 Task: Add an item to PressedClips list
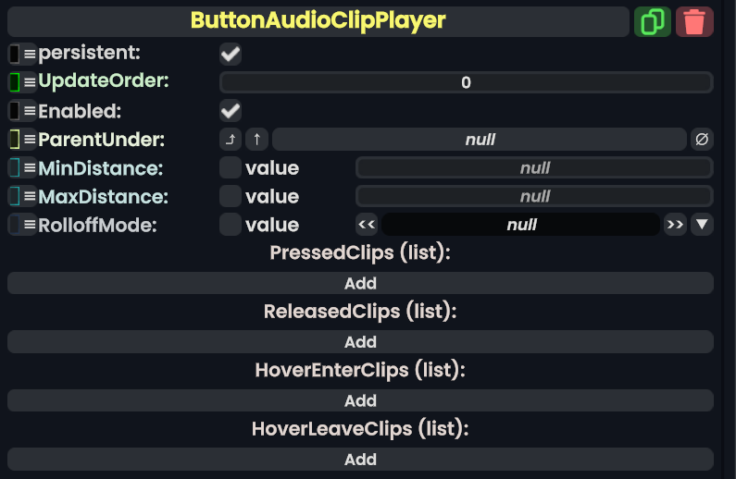pos(360,283)
